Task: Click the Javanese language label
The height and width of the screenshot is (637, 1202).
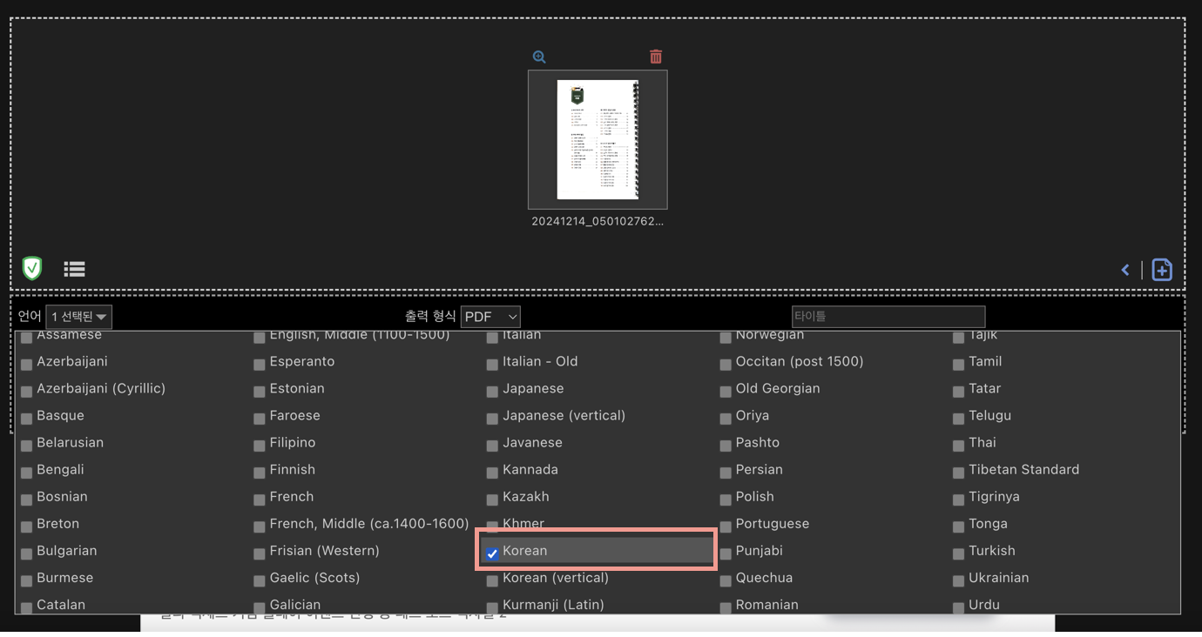Action: (532, 442)
